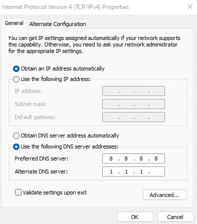
Task: Click the IP address input field
Action: [133, 91]
